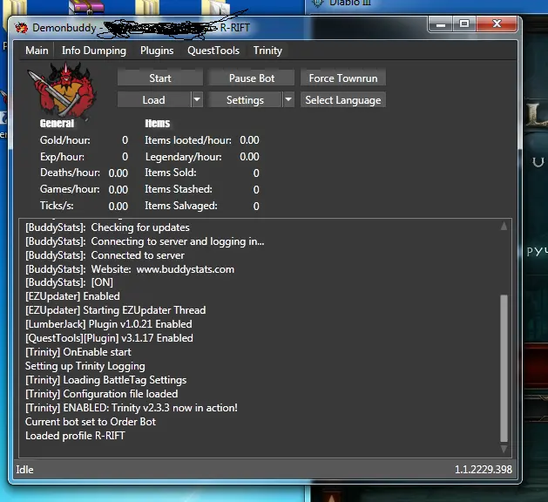Click the Pause Bot button
The width and height of the screenshot is (548, 502).
click(x=252, y=78)
